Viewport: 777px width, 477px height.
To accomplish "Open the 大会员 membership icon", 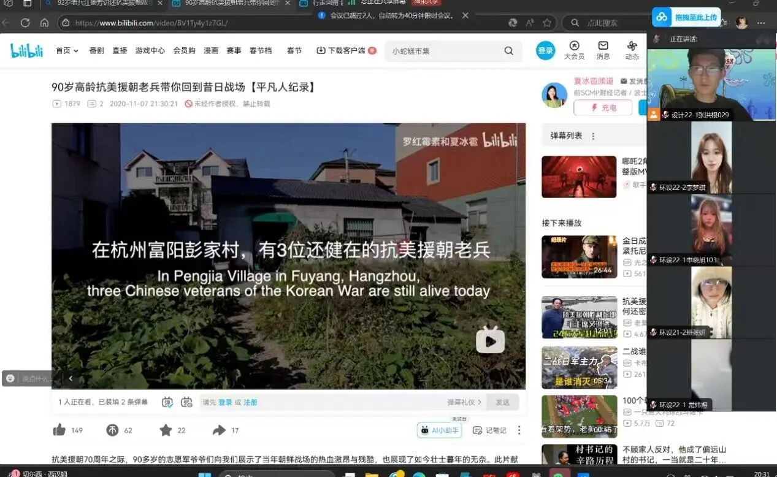I will tap(574, 50).
